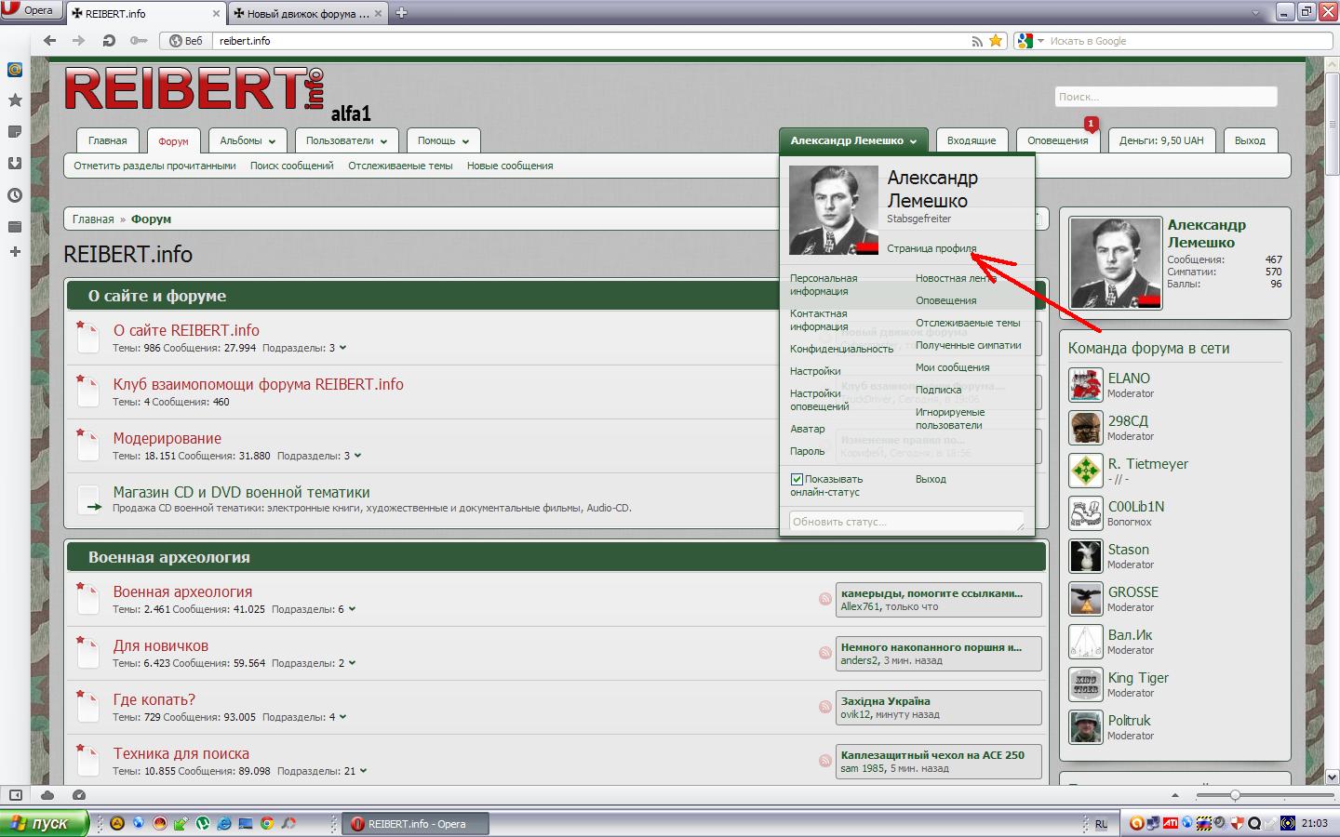This screenshot has height=837, width=1340.
Task: Open the Клуб взаимопомощи форума forum
Action: point(259,385)
